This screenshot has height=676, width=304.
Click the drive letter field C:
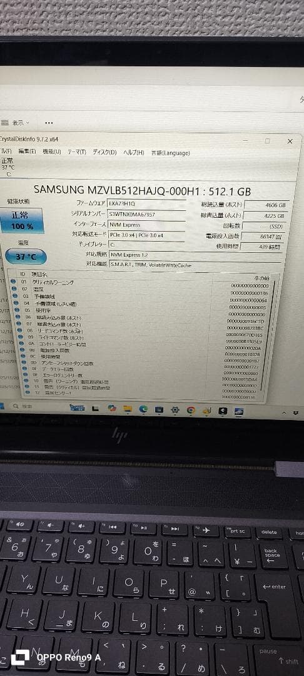(x=146, y=245)
